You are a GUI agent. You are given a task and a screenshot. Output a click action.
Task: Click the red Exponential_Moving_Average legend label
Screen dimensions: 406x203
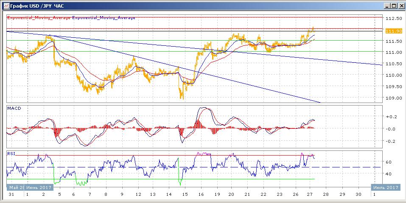coord(39,18)
